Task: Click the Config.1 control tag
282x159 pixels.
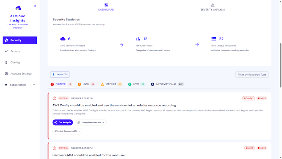Action: pos(249,98)
